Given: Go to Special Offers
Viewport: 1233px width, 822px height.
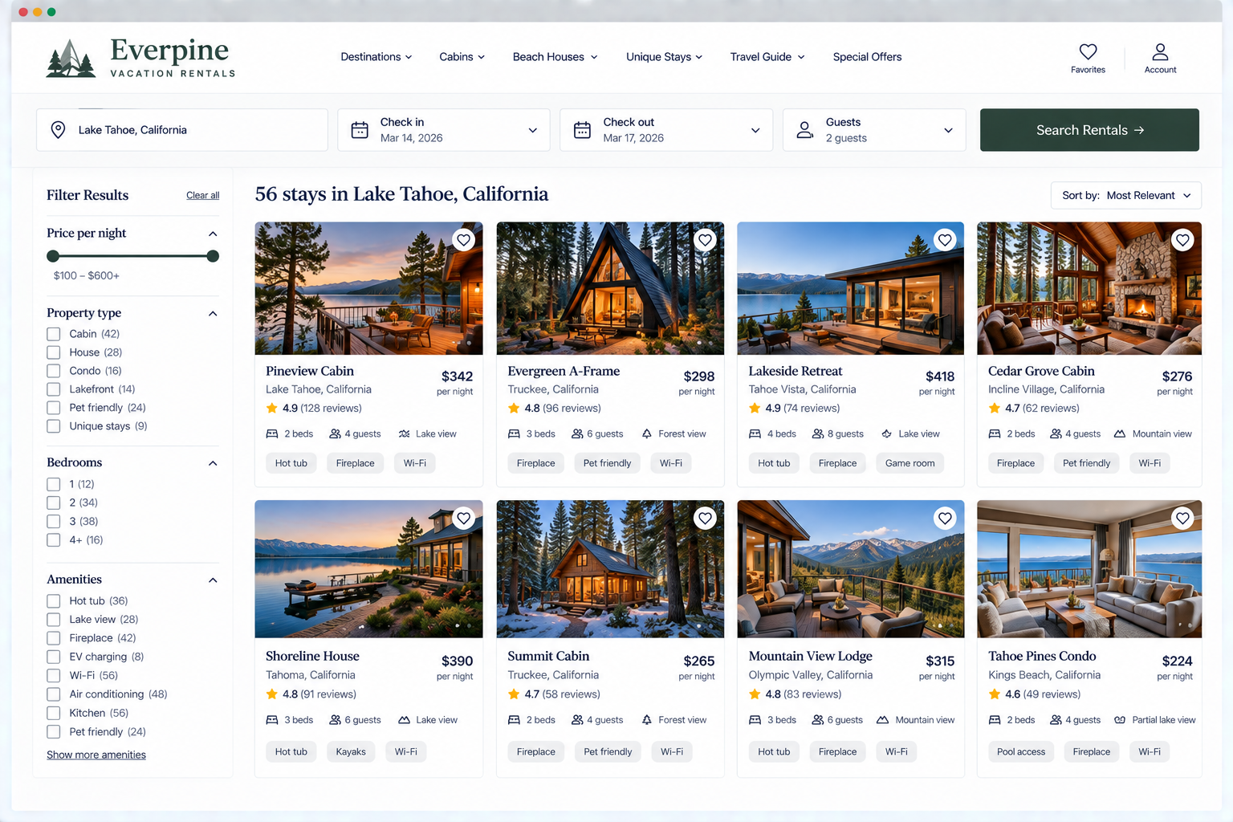Looking at the screenshot, I should pos(867,57).
